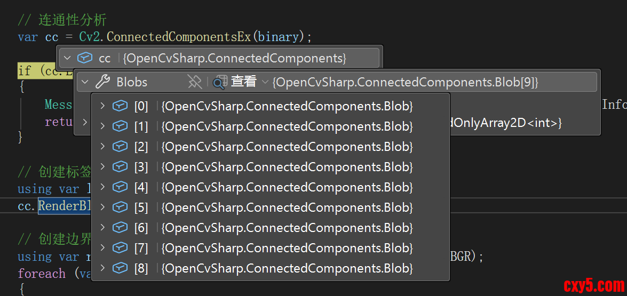Click the cube icon beside cc variable
The width and height of the screenshot is (627, 296).
pos(85,58)
